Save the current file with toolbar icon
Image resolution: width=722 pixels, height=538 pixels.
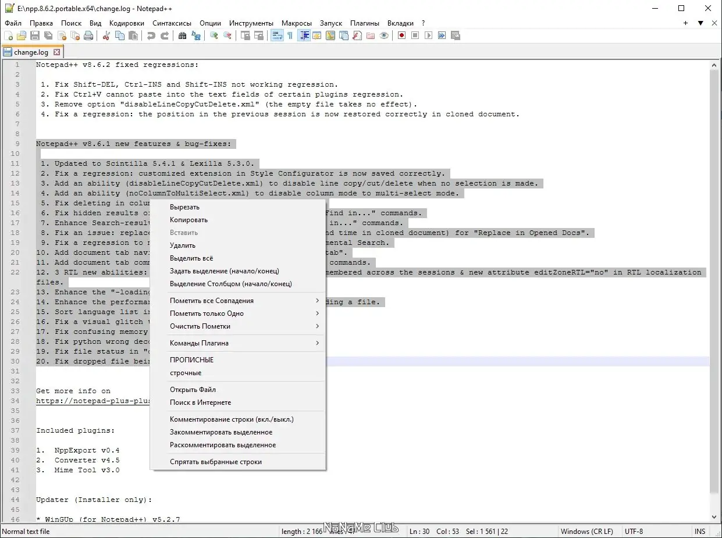[x=34, y=35]
